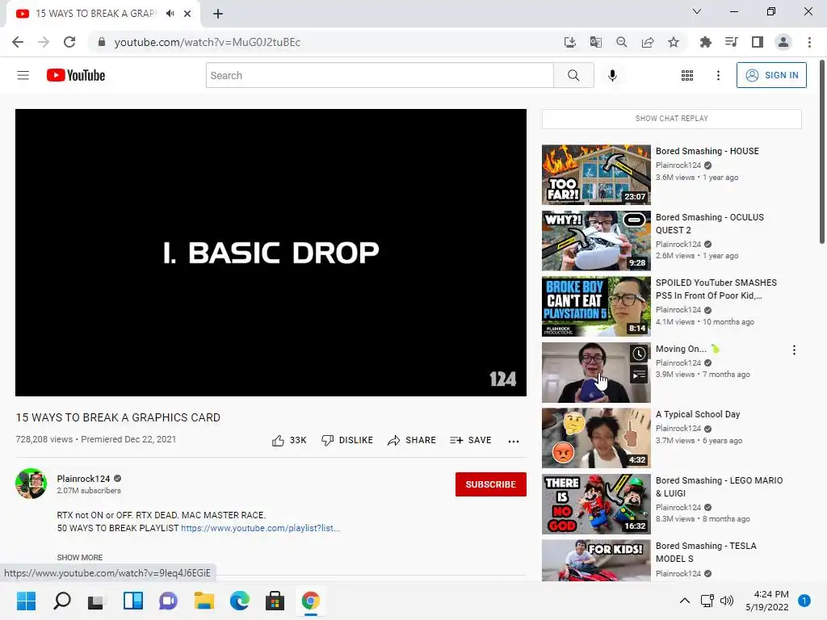Open Chrome media controls icon
The width and height of the screenshot is (827, 620).
(731, 42)
